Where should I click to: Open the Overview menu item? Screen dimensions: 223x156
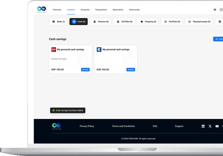click(57, 10)
